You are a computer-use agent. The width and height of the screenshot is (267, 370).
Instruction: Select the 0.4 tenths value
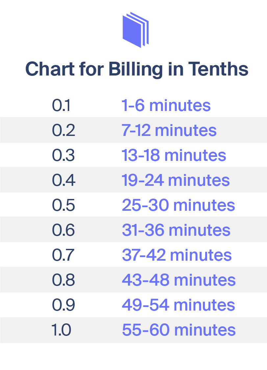(x=63, y=181)
